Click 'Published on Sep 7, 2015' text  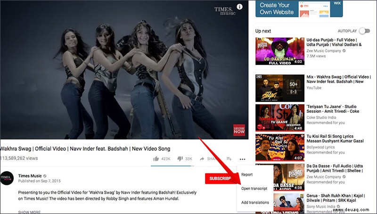pos(40,181)
